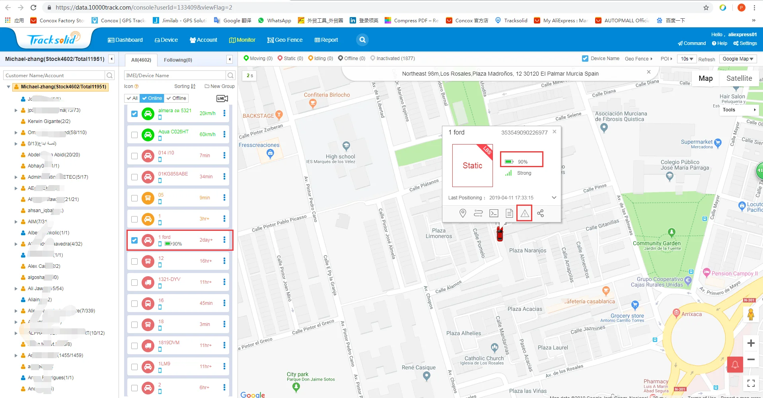The width and height of the screenshot is (763, 398).
Task: Zoom in the map with plus button
Action: pos(751,343)
